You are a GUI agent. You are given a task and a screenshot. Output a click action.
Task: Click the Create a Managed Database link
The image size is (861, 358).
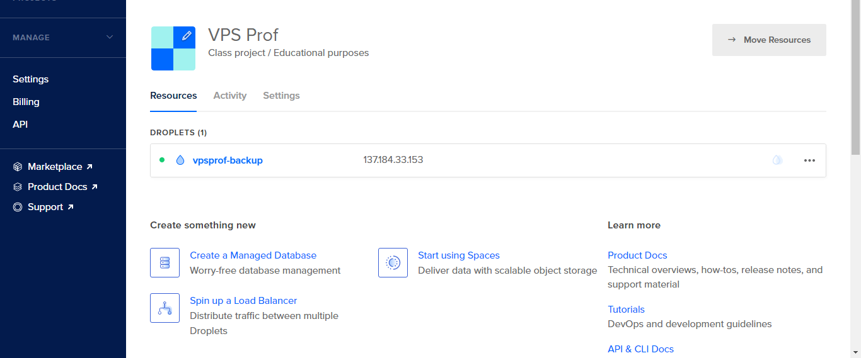[x=253, y=255]
